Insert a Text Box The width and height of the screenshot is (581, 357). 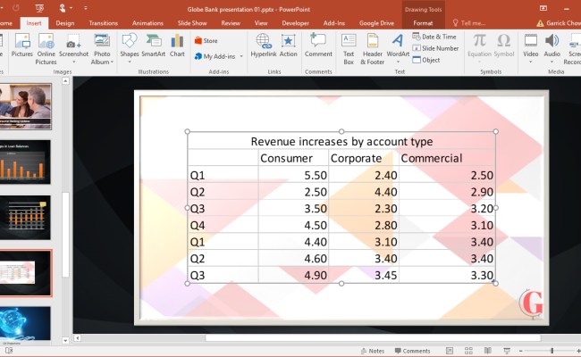(x=349, y=49)
